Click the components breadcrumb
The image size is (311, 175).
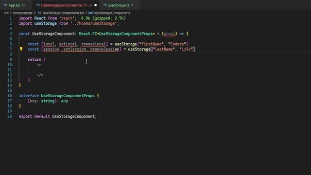coord(22,13)
